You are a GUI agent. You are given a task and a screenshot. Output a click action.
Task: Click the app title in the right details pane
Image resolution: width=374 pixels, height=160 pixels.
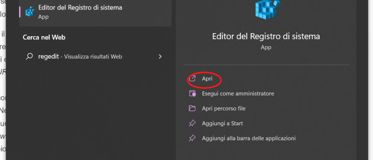[x=266, y=36]
